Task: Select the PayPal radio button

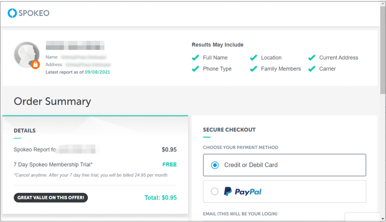Action: pos(214,191)
